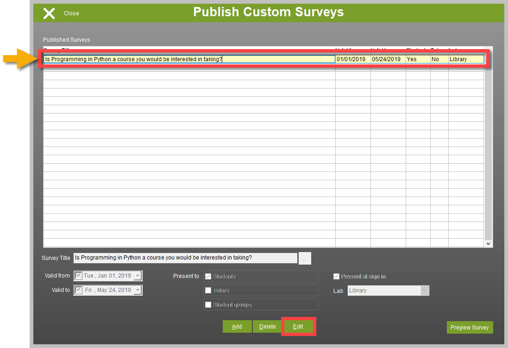Click the Survey Title input field

pos(185,258)
